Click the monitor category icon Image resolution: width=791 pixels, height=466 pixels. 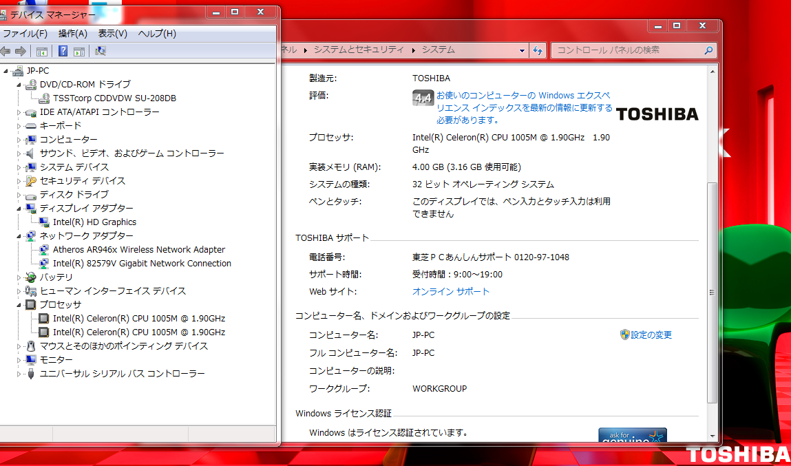pos(31,359)
